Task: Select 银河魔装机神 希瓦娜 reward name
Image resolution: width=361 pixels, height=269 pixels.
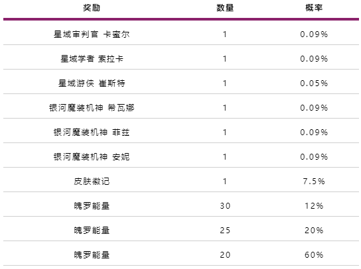Action: (x=92, y=108)
